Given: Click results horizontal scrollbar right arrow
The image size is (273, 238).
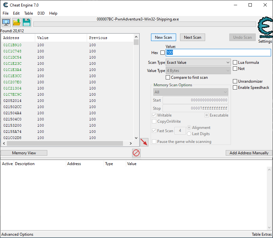Looking at the screenshot, I should tap(130, 144).
